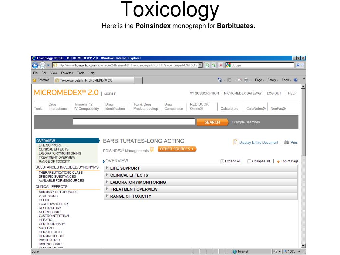
Task: Expand the LIFE SUPPORT accordion section
Action: (201, 168)
